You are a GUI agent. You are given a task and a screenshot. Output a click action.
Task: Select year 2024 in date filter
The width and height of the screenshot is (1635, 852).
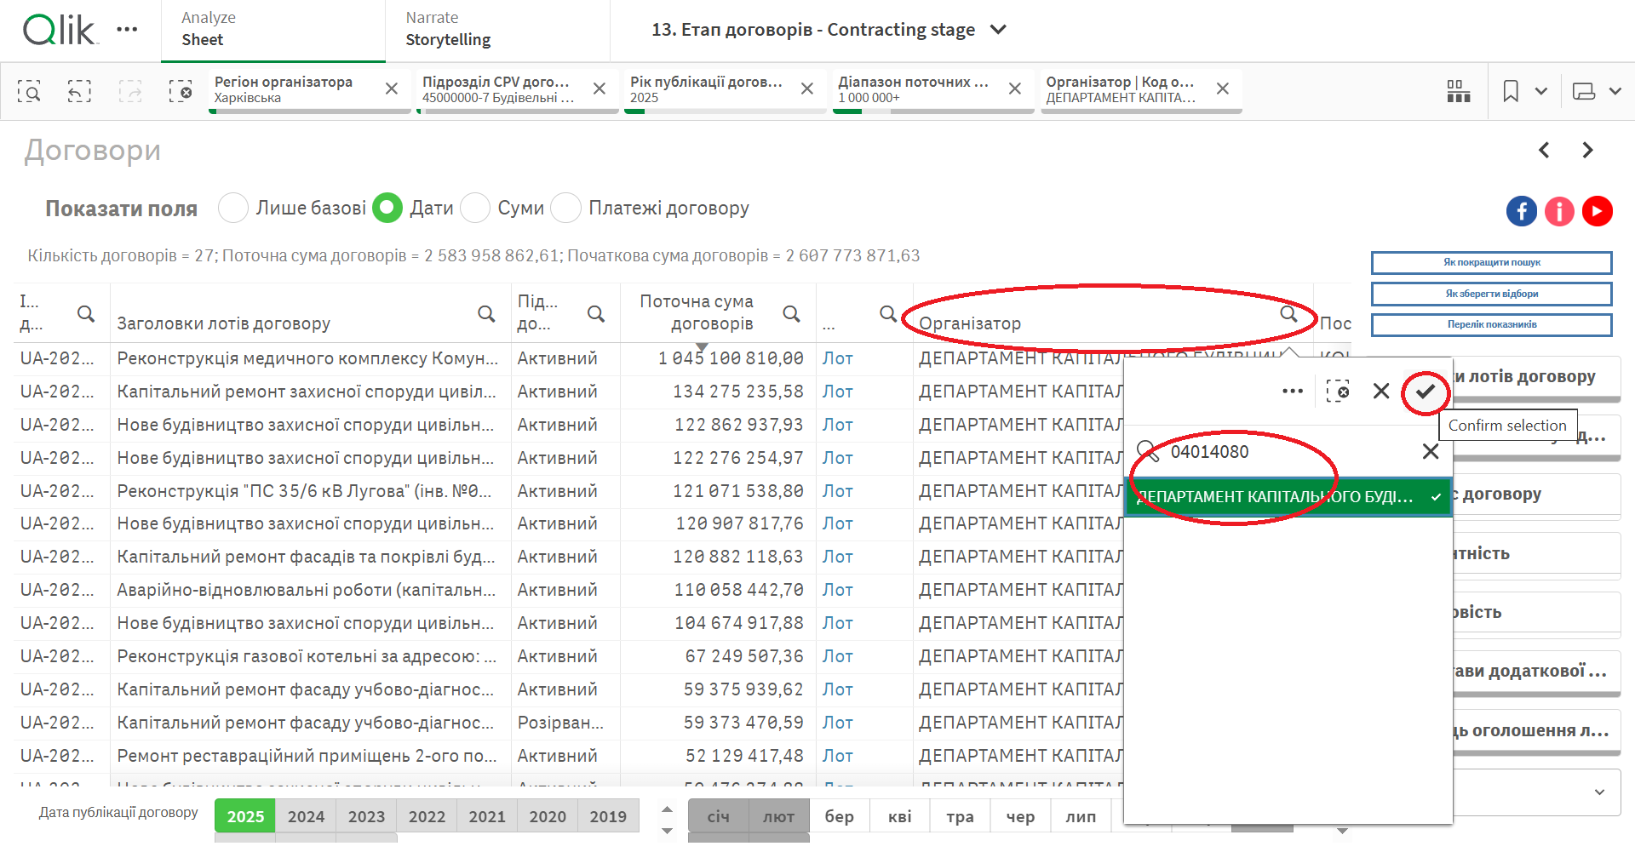click(306, 816)
